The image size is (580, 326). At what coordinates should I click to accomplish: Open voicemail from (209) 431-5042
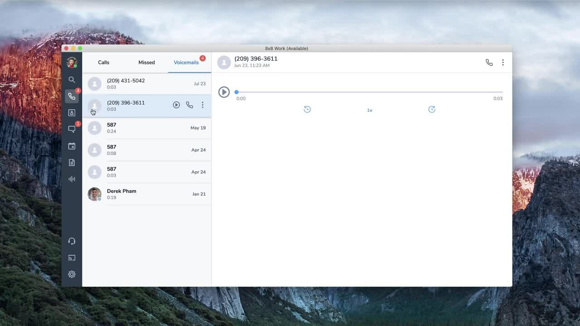pos(147,84)
